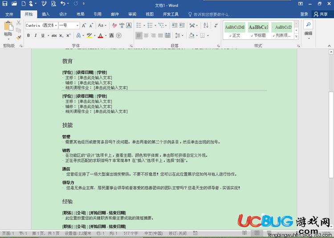Click the vertical scrollbar thumb
Image resolution: width=334 pixels, height=238 pixels.
tap(331, 135)
